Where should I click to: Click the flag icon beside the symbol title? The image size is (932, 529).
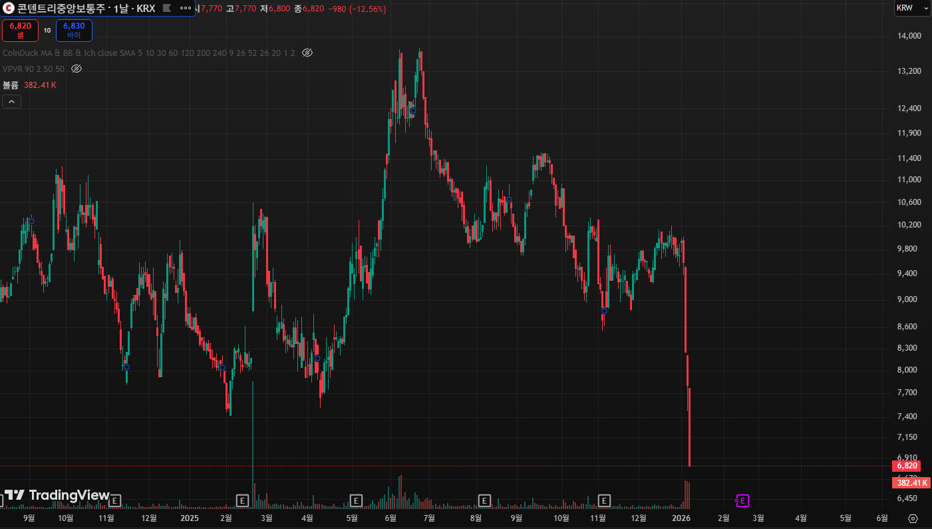pyautogui.click(x=167, y=8)
